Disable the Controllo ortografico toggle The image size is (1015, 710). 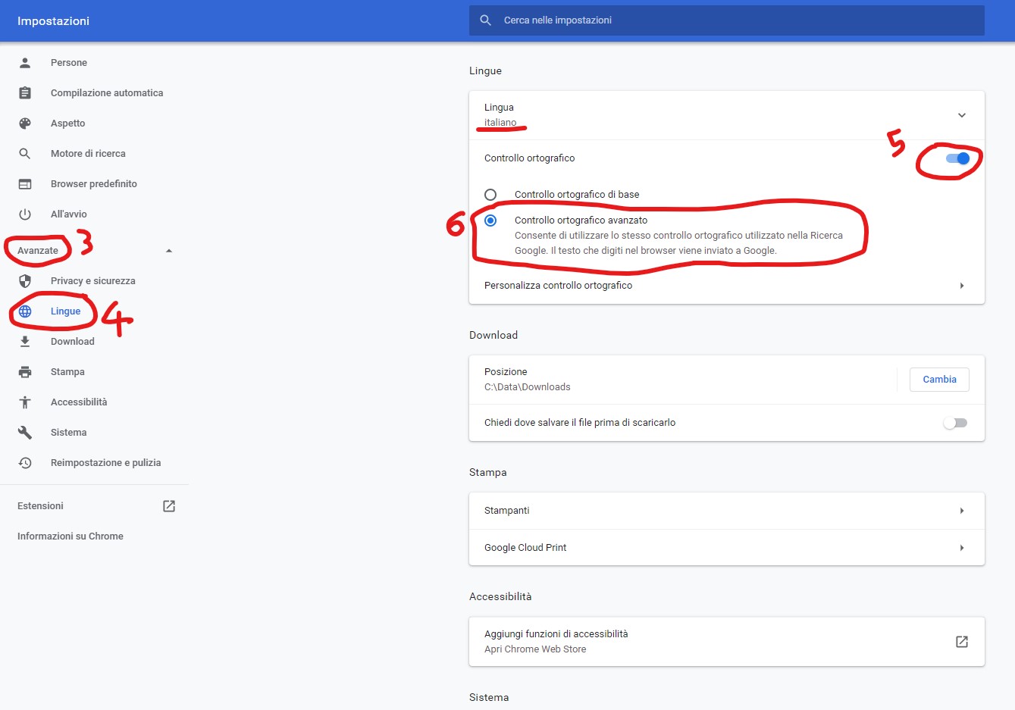tap(957, 158)
